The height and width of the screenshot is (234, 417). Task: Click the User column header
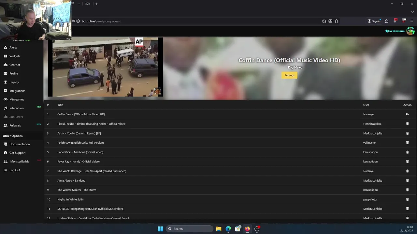pos(366,105)
